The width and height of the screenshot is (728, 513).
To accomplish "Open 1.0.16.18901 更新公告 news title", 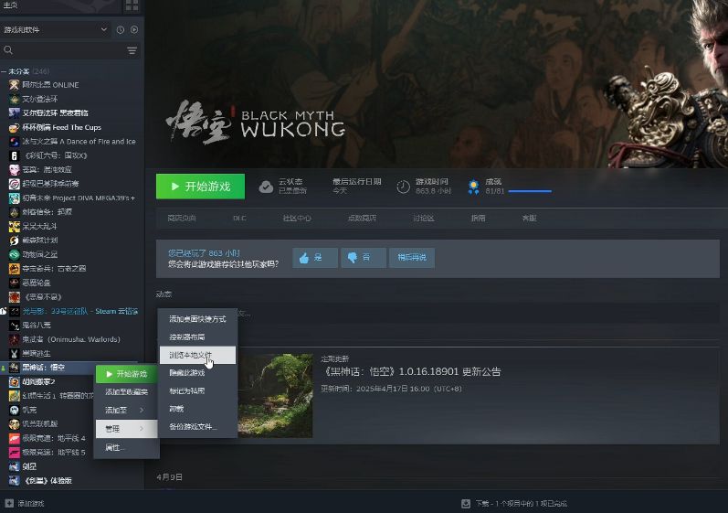I will point(411,372).
